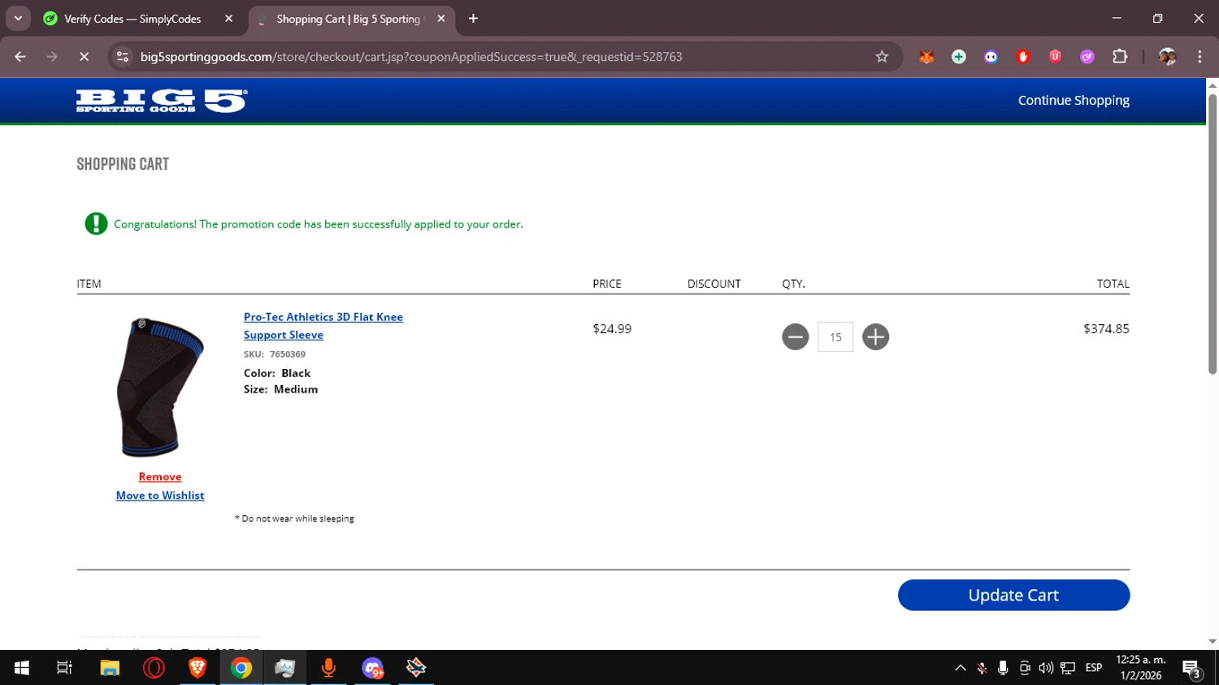Click the total price $374.85
The image size is (1219, 685).
[x=1106, y=329]
